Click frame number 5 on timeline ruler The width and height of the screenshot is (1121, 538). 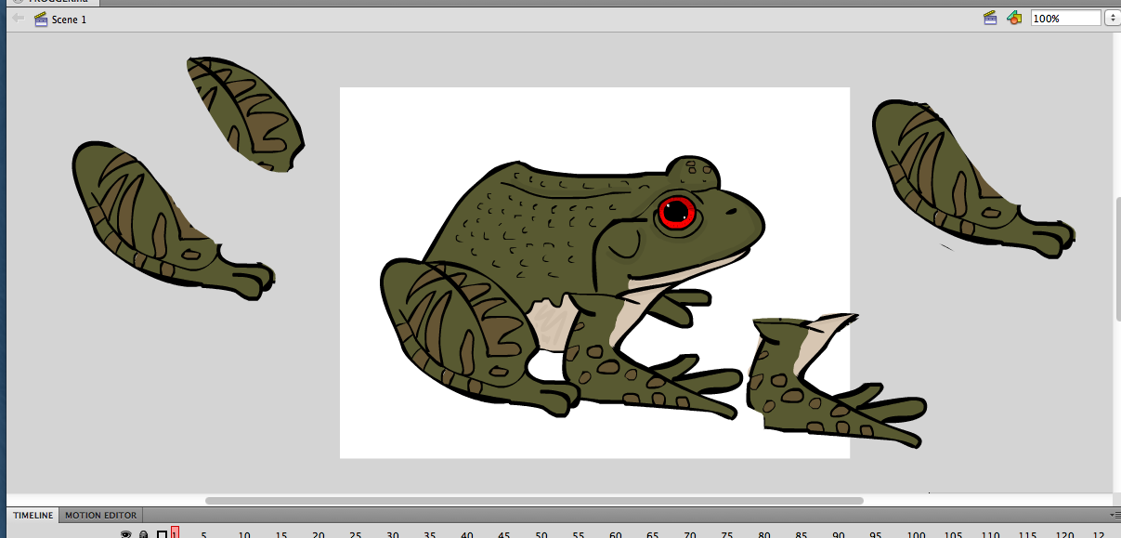203,534
